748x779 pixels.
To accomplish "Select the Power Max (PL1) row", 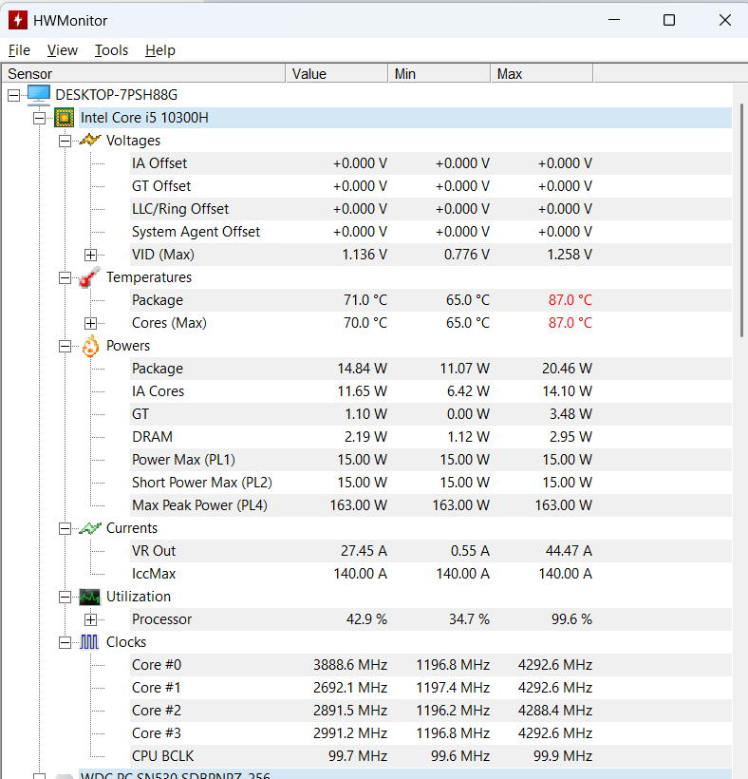I will coord(431,460).
